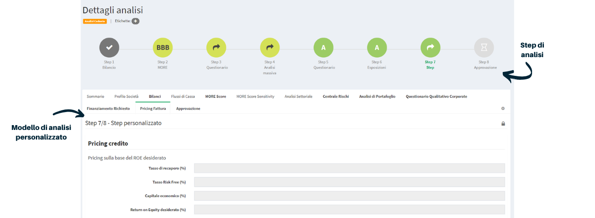Click the Pricing sulla base del ROE text
Image resolution: width=595 pixels, height=218 pixels.
click(127, 158)
